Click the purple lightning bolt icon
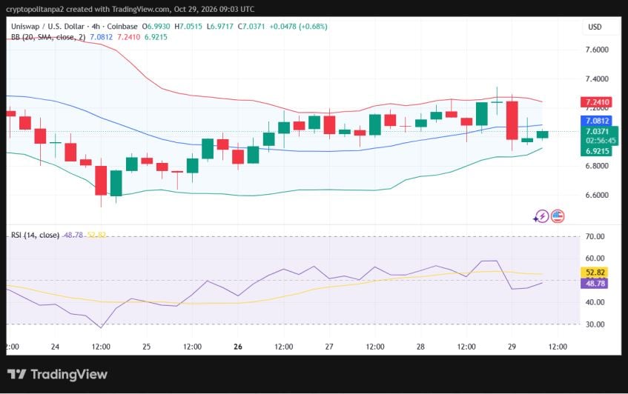The height and width of the screenshot is (394, 628). pos(541,217)
